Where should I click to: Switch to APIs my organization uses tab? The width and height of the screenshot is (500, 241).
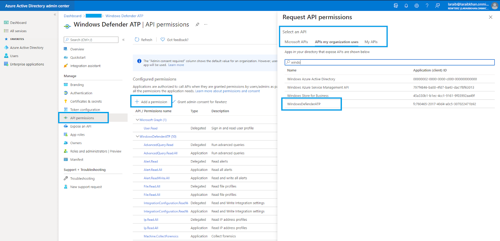[x=337, y=42]
